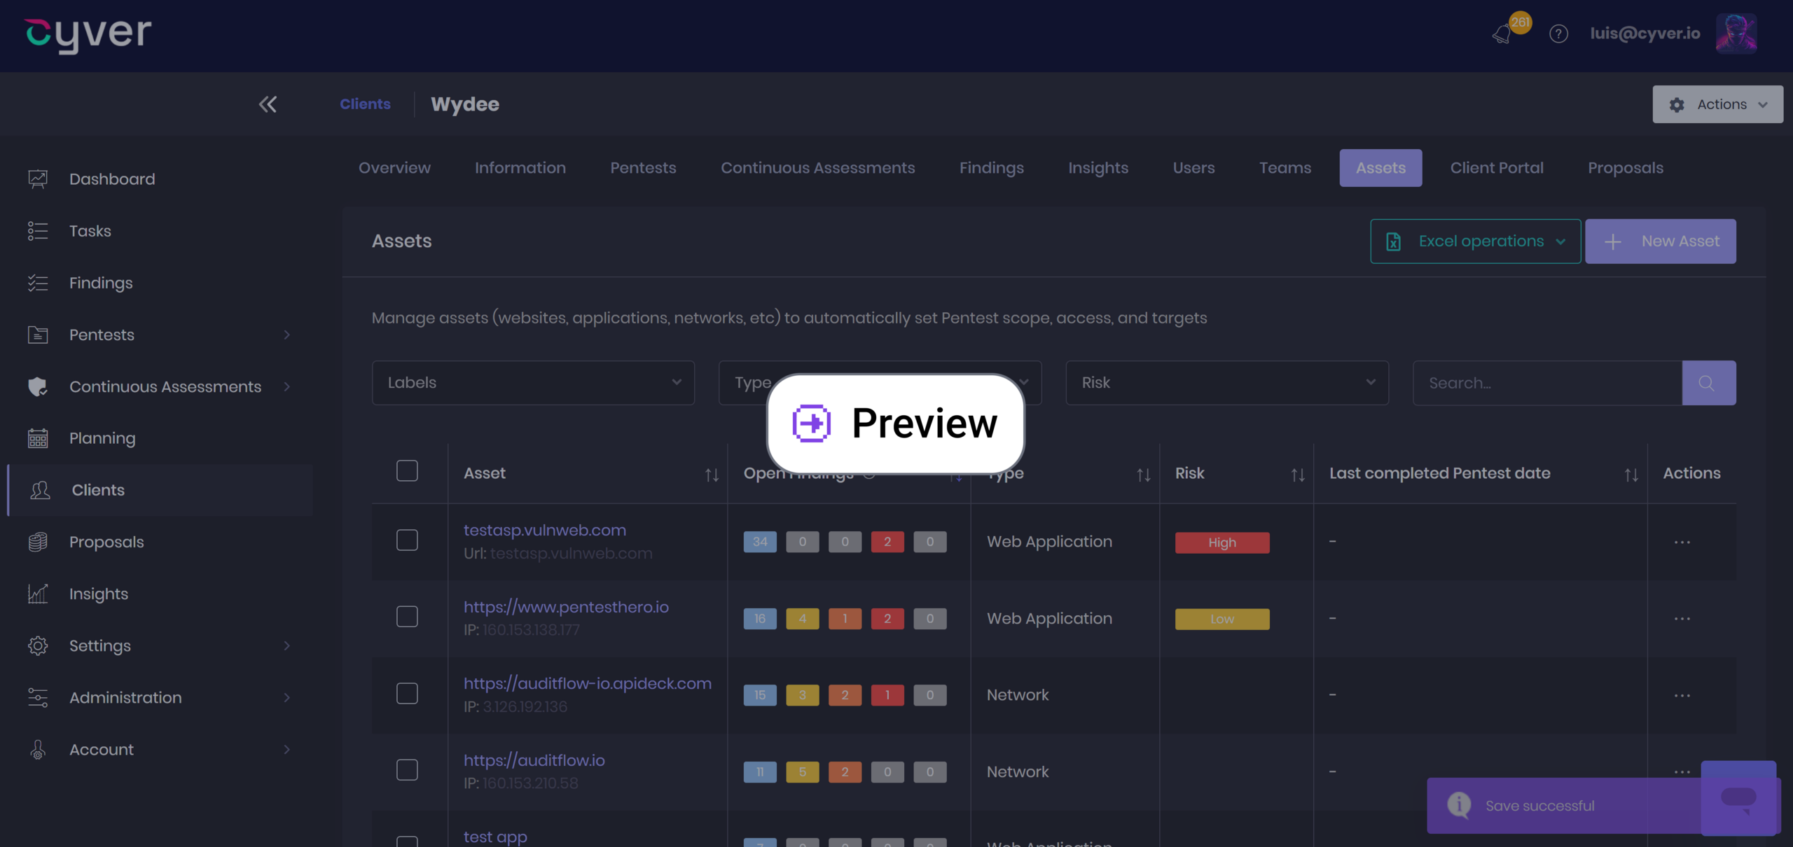Open the notifications bell icon
1793x847 pixels.
click(x=1502, y=34)
